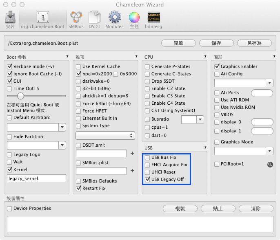Viewport: 280px width, 240px height.
Task: Open the SMBios toolbar icon
Action: [76, 20]
